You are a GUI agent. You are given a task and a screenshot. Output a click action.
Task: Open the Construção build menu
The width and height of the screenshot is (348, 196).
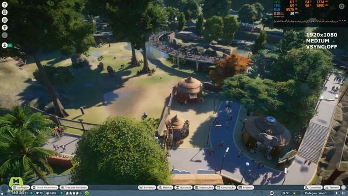pos(226,187)
